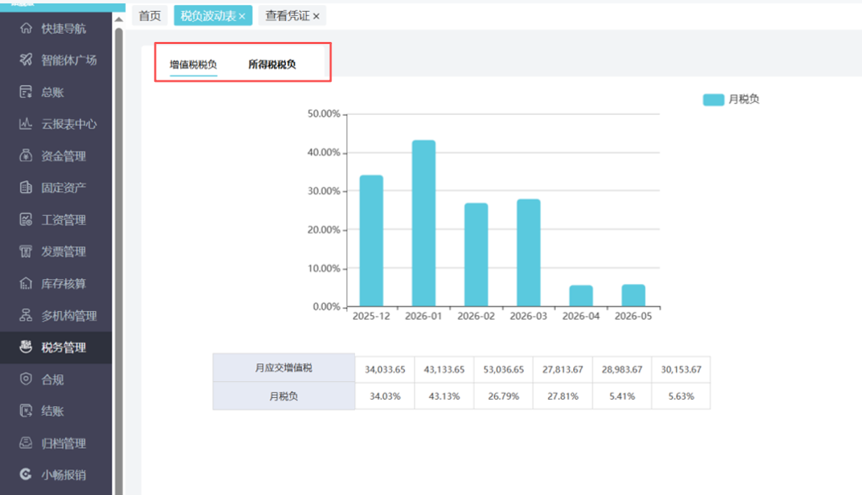This screenshot has width=862, height=495.
Task: Select the 增值税税负 sub-tab
Action: point(194,65)
